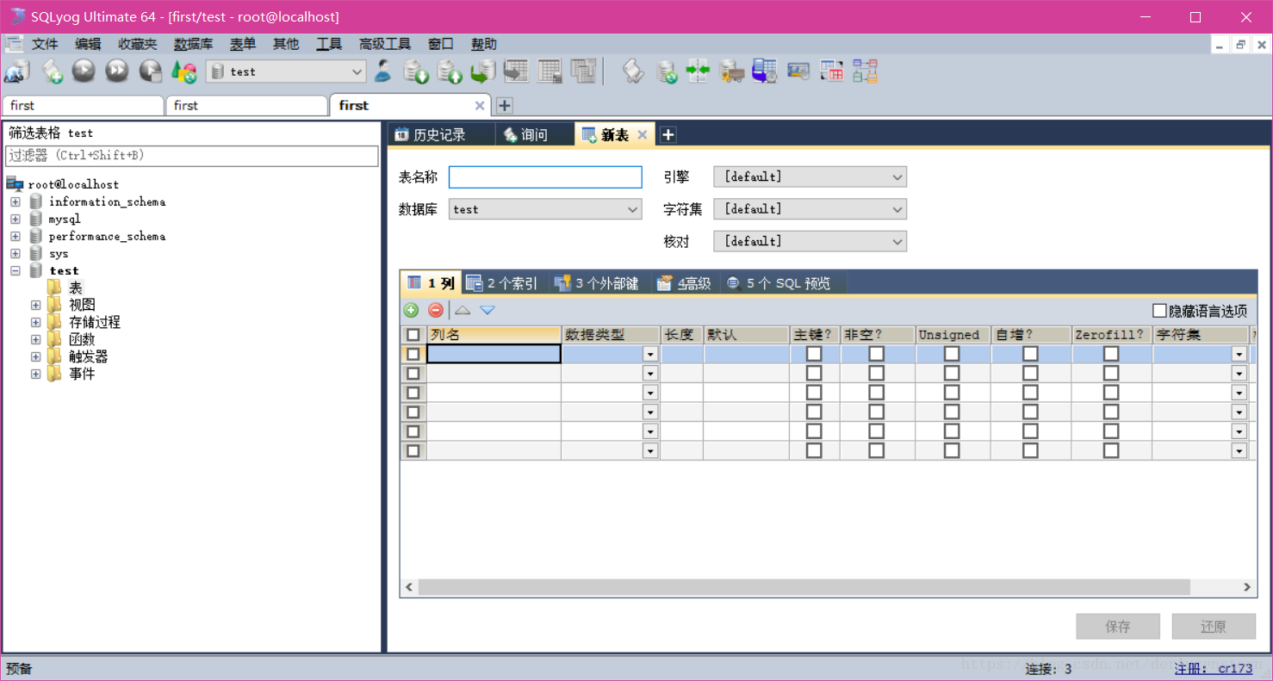
Task: Open the 5 个 SQL 预览 tab
Action: click(x=779, y=283)
